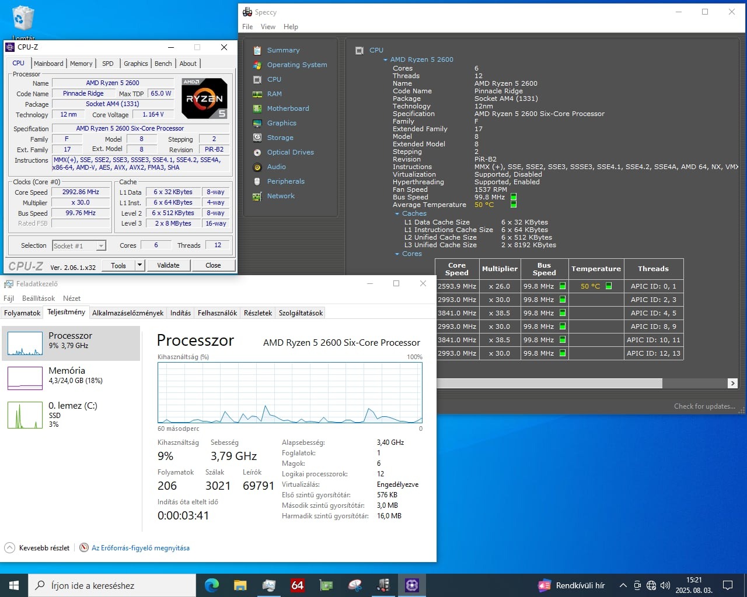Open Részletek tab in Task Manager
Screen dimensions: 747x597
(258, 313)
